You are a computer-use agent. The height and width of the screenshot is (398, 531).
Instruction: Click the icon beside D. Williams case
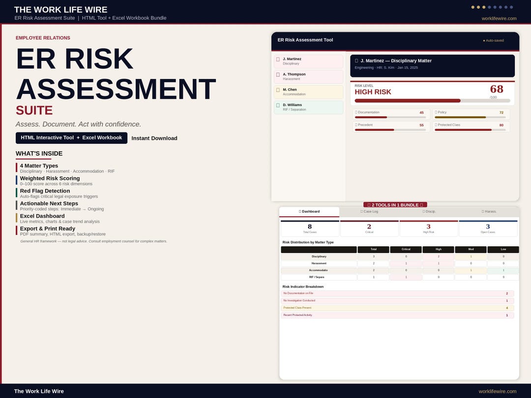278,105
